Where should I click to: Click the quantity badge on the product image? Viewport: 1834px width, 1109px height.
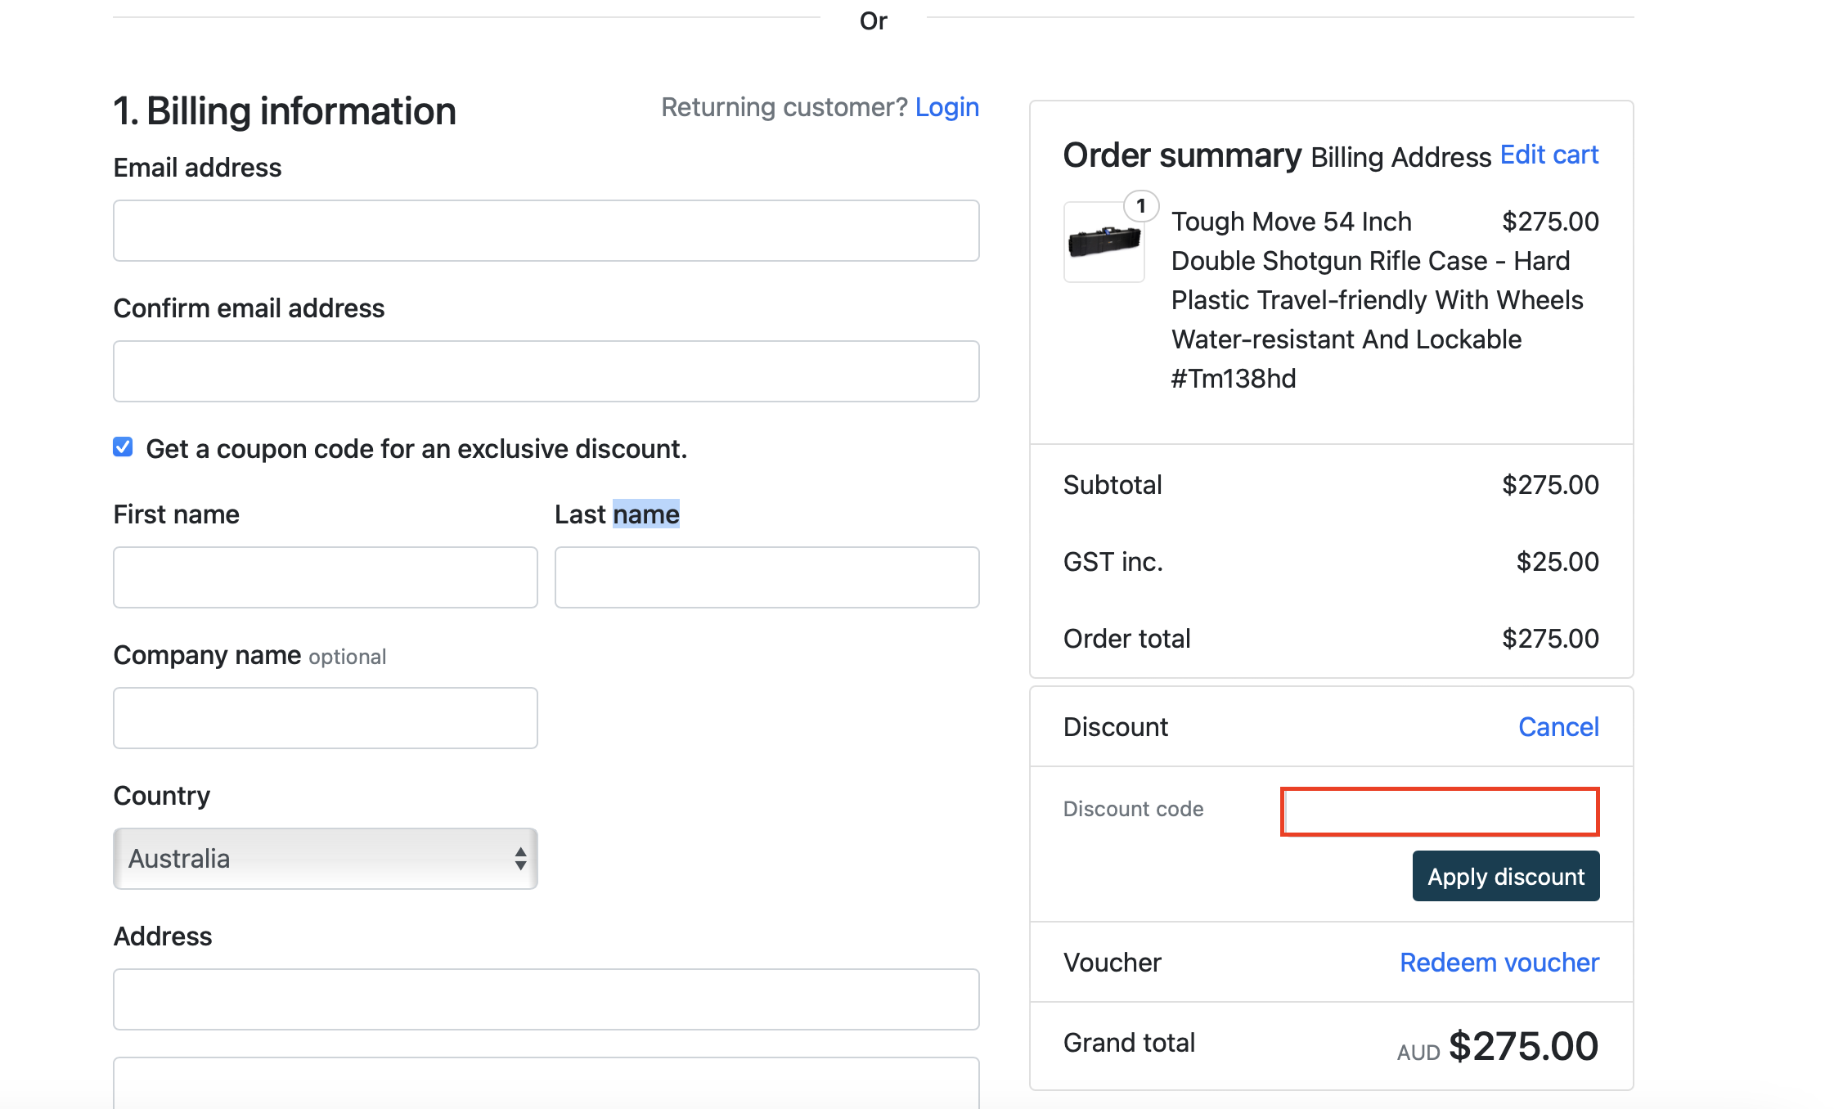pyautogui.click(x=1140, y=207)
